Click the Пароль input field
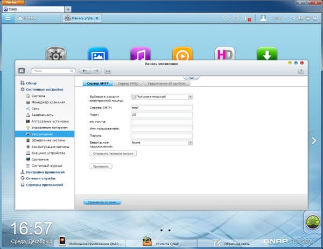 click(161, 135)
